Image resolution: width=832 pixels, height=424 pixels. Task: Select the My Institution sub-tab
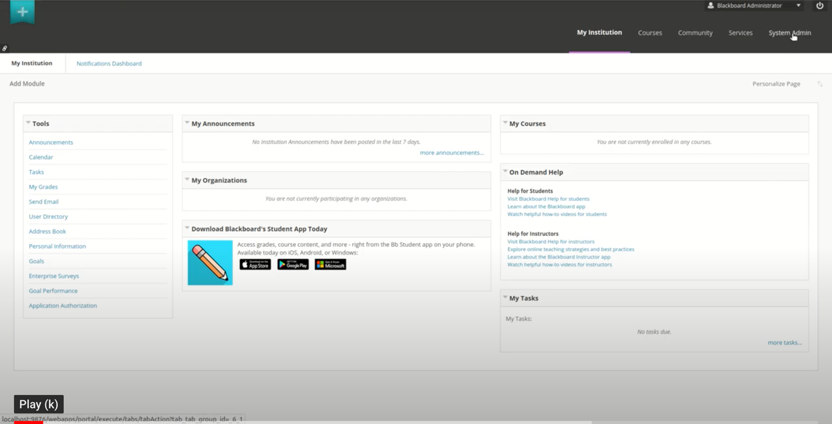[32, 63]
